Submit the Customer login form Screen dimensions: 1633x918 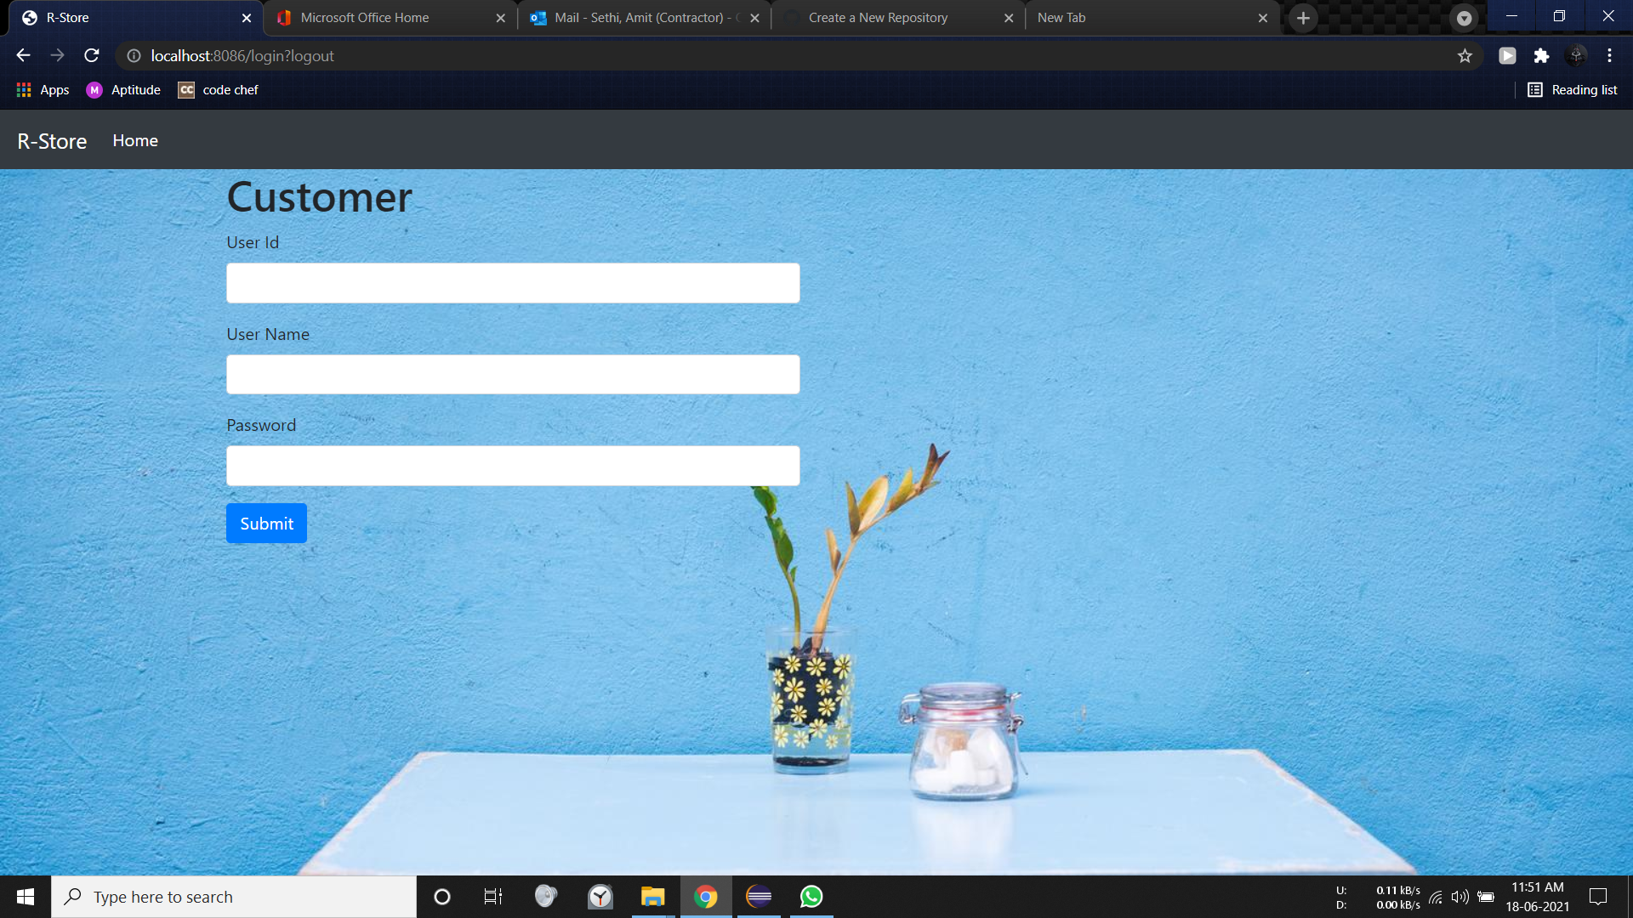click(x=266, y=524)
